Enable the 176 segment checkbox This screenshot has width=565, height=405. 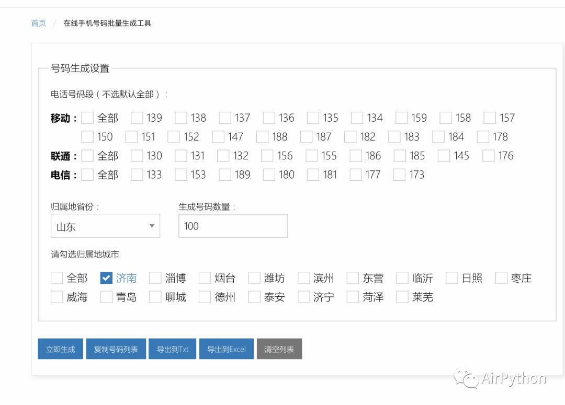click(x=488, y=156)
